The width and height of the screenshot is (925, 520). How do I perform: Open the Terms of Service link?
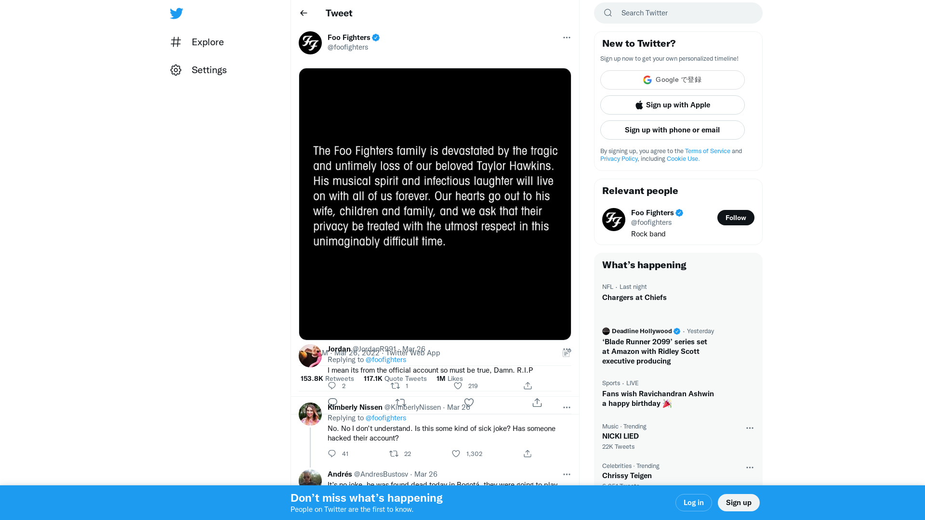coord(707,151)
